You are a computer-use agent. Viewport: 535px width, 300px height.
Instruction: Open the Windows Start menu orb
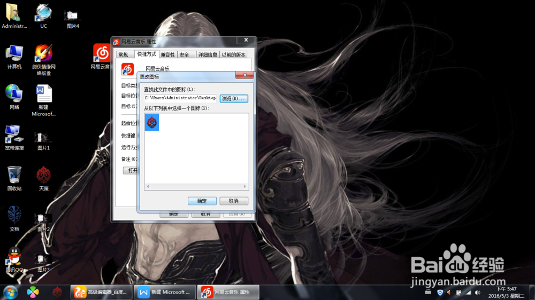pos(11,292)
